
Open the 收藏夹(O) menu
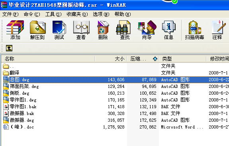click(77, 14)
